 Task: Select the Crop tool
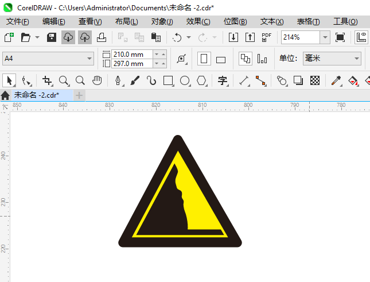47,80
